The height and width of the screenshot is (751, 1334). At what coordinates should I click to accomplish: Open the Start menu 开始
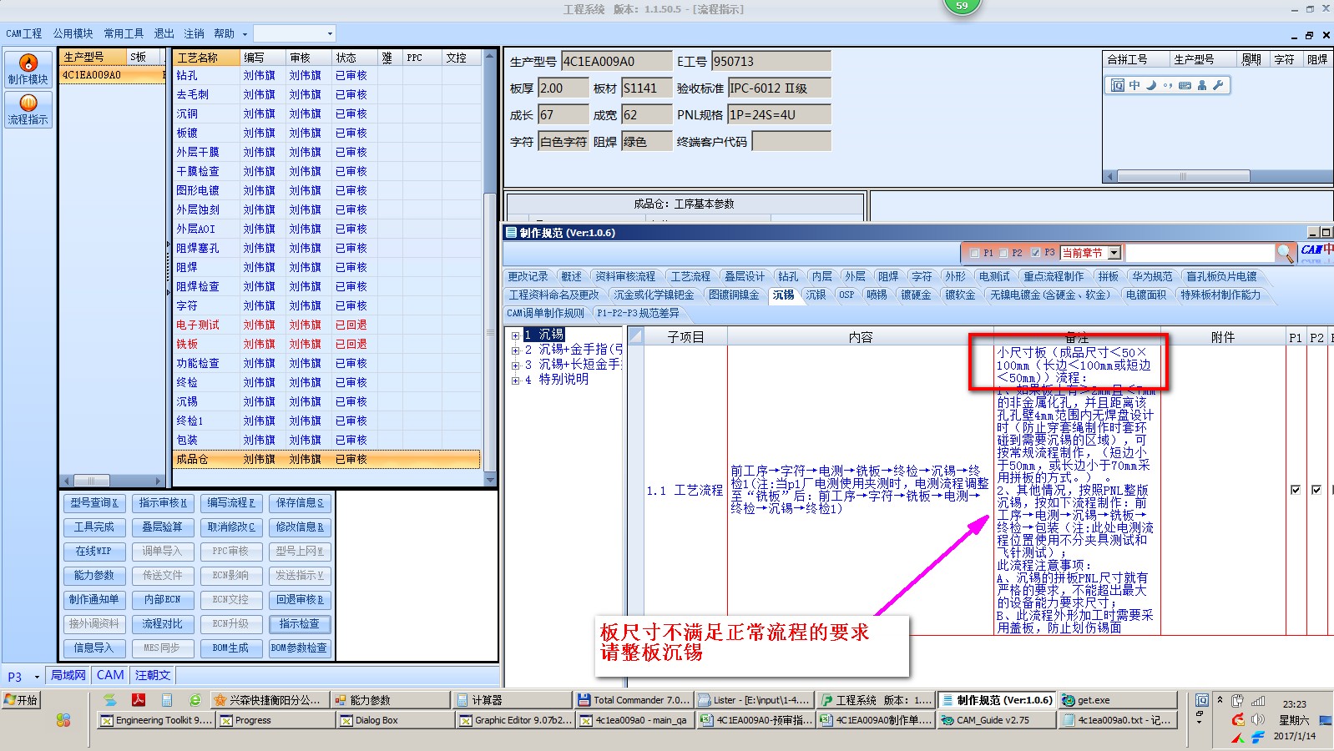[22, 700]
